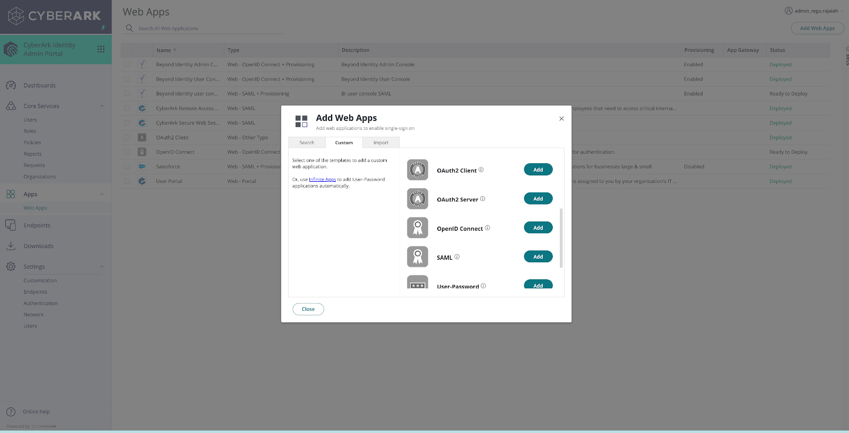Click the OAuth2 Client template icon
The image size is (849, 433).
click(418, 170)
